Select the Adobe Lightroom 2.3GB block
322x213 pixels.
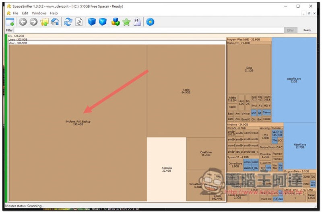pyautogui.click(x=237, y=196)
